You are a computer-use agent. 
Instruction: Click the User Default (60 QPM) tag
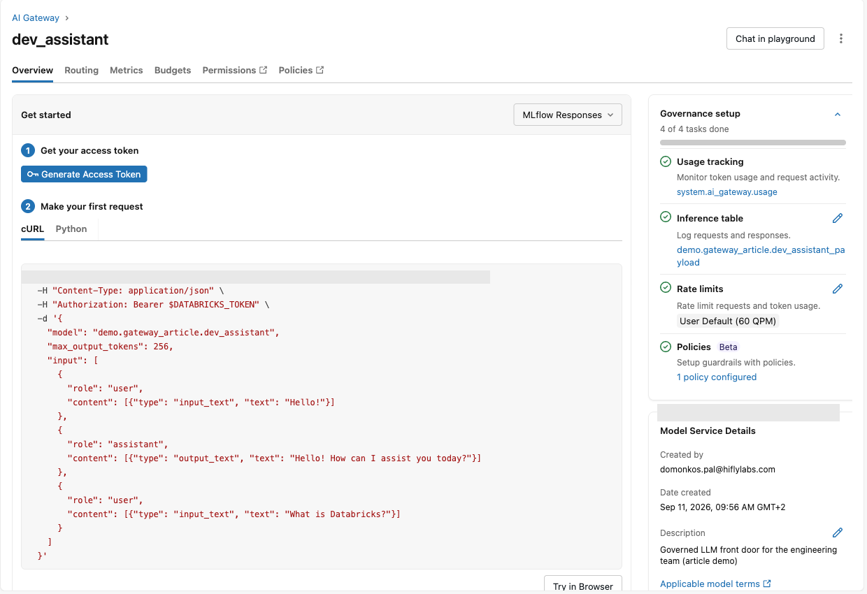(728, 321)
